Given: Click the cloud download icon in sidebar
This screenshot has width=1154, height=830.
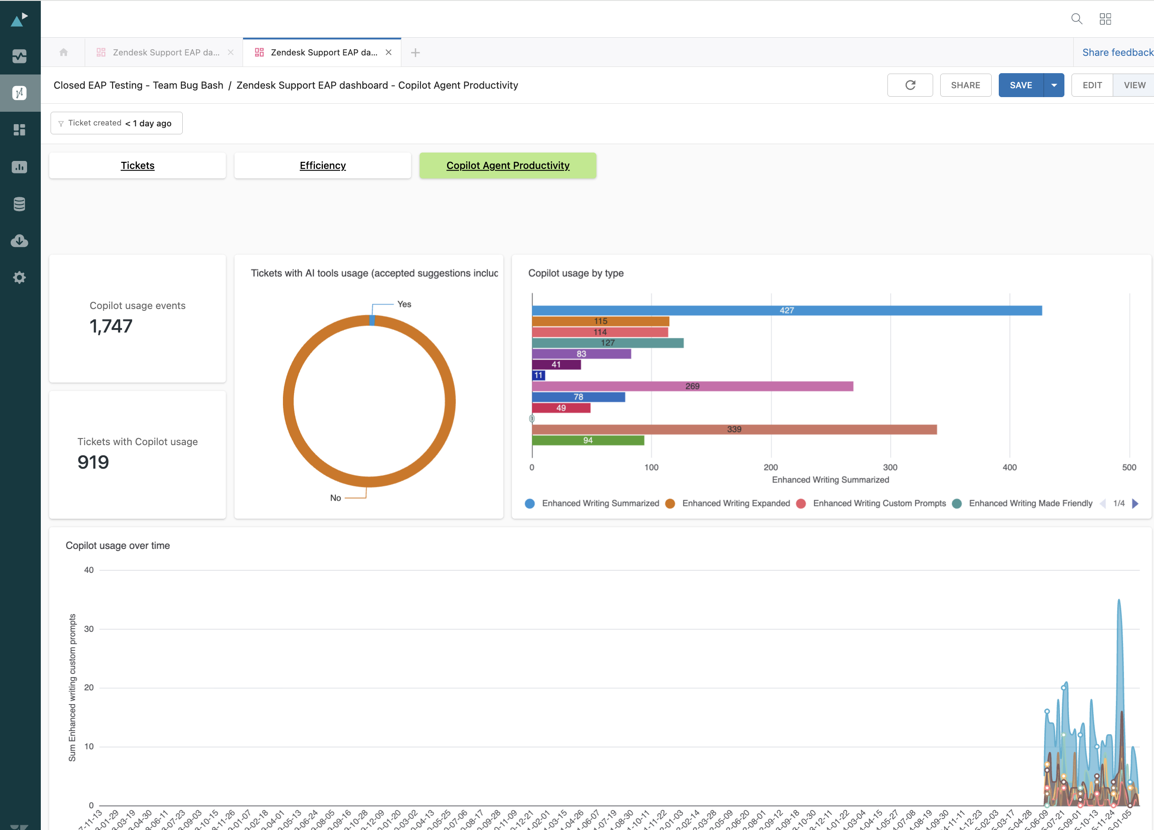Looking at the screenshot, I should point(20,241).
